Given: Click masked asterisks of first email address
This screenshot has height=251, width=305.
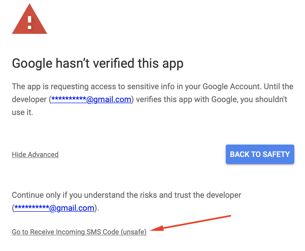Looking at the screenshot, I should coord(69,99).
